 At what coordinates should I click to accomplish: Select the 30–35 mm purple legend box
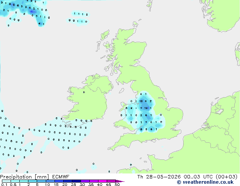[x=85, y=181]
